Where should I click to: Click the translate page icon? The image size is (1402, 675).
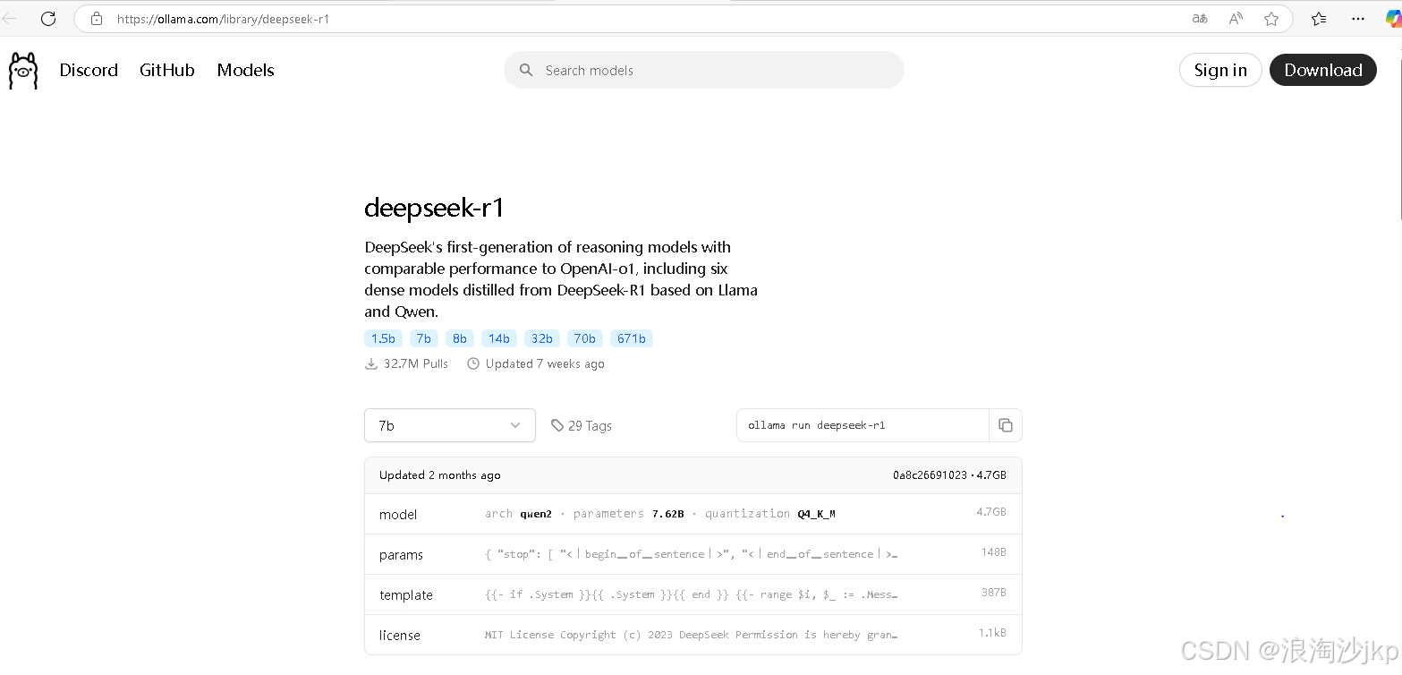coord(1200,19)
